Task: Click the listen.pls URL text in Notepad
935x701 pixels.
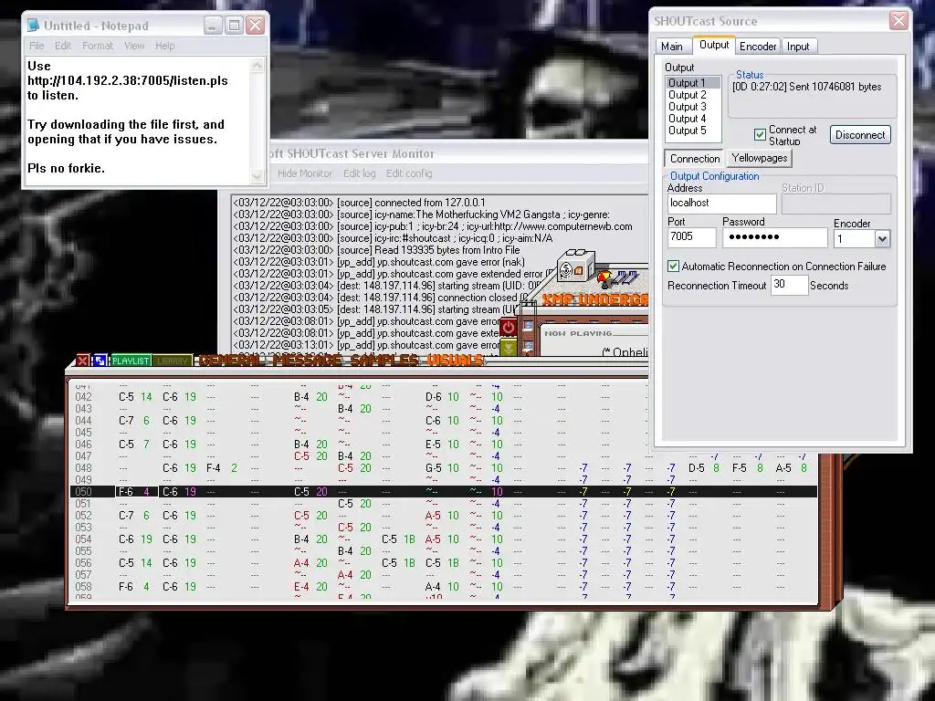Action: (x=128, y=80)
